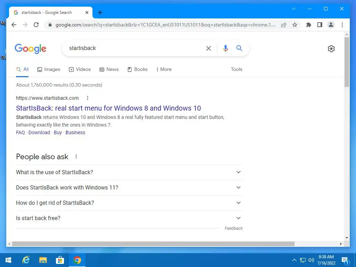Switch to Images results
Viewport: 356px width, 267px height.
coord(49,70)
